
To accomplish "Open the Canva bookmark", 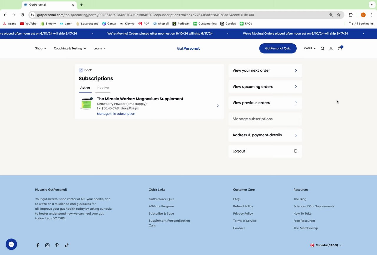I will point(109,24).
